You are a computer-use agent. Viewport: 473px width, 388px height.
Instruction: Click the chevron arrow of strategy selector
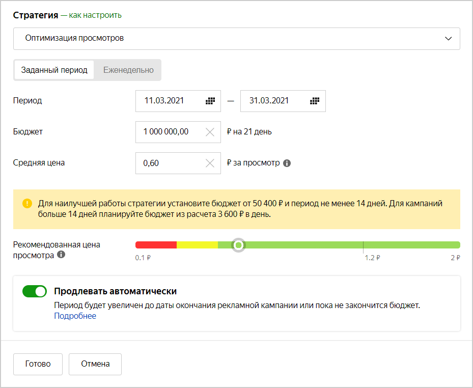click(x=448, y=39)
